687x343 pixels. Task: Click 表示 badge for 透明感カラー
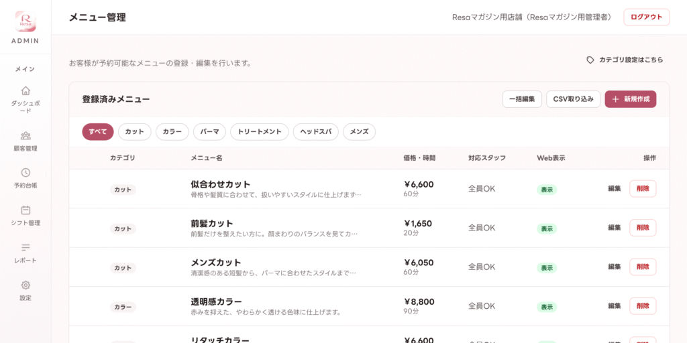pos(546,307)
